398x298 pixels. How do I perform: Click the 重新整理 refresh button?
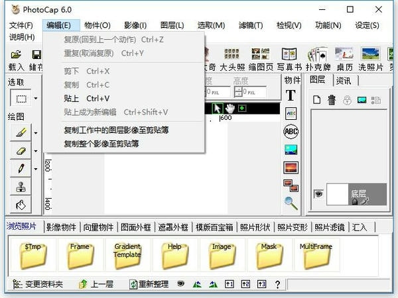[149, 284]
